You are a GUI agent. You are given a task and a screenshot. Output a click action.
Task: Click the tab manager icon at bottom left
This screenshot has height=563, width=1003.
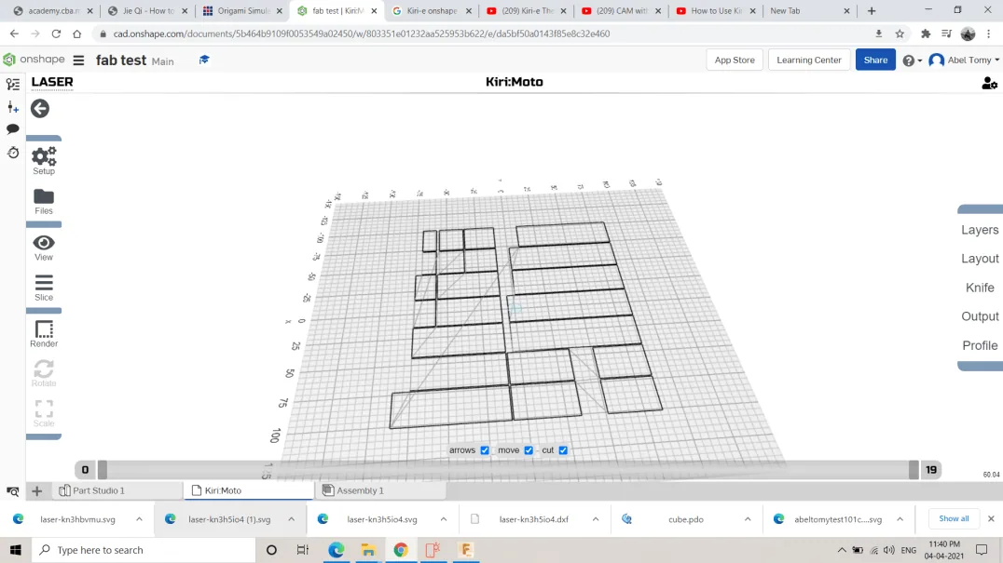click(13, 490)
